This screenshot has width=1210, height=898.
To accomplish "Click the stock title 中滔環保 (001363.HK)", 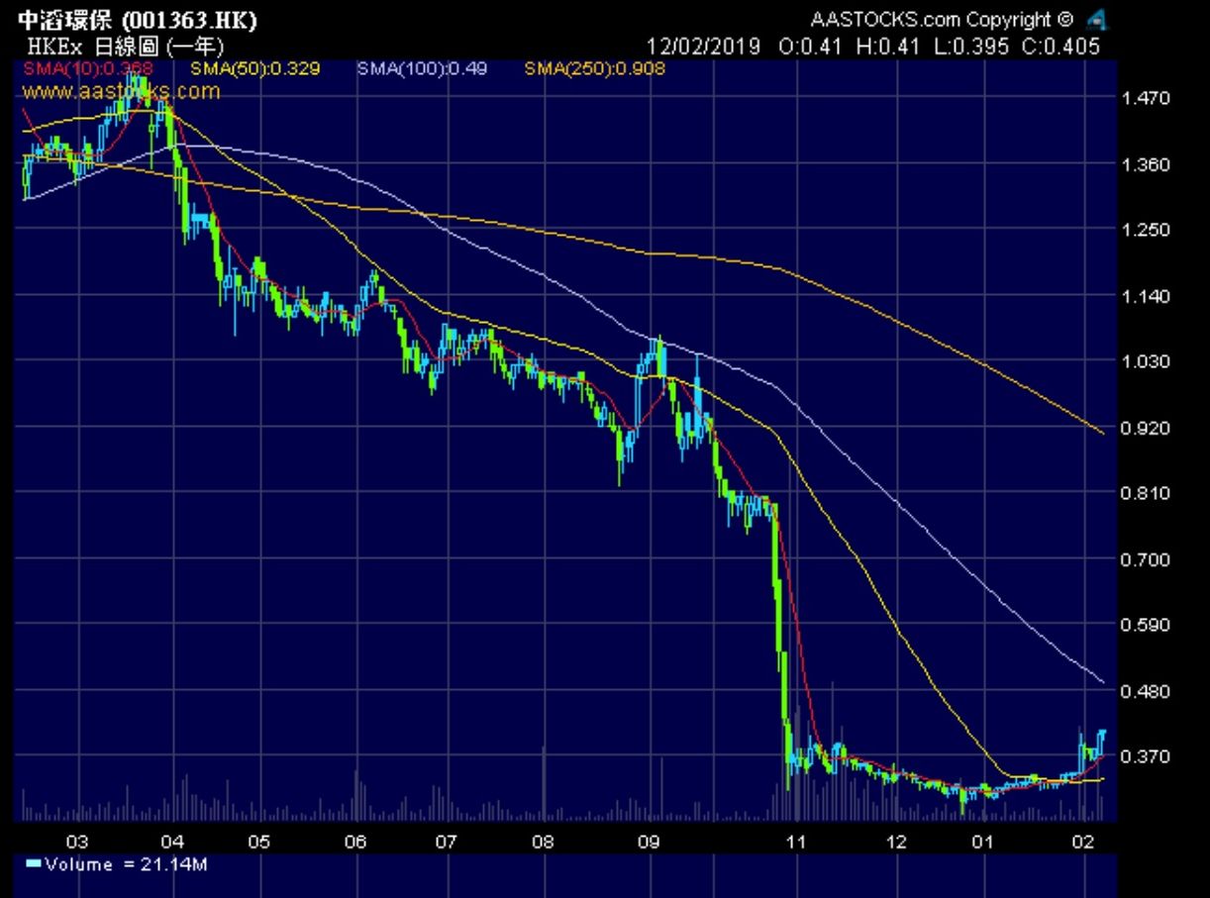I will pos(138,21).
